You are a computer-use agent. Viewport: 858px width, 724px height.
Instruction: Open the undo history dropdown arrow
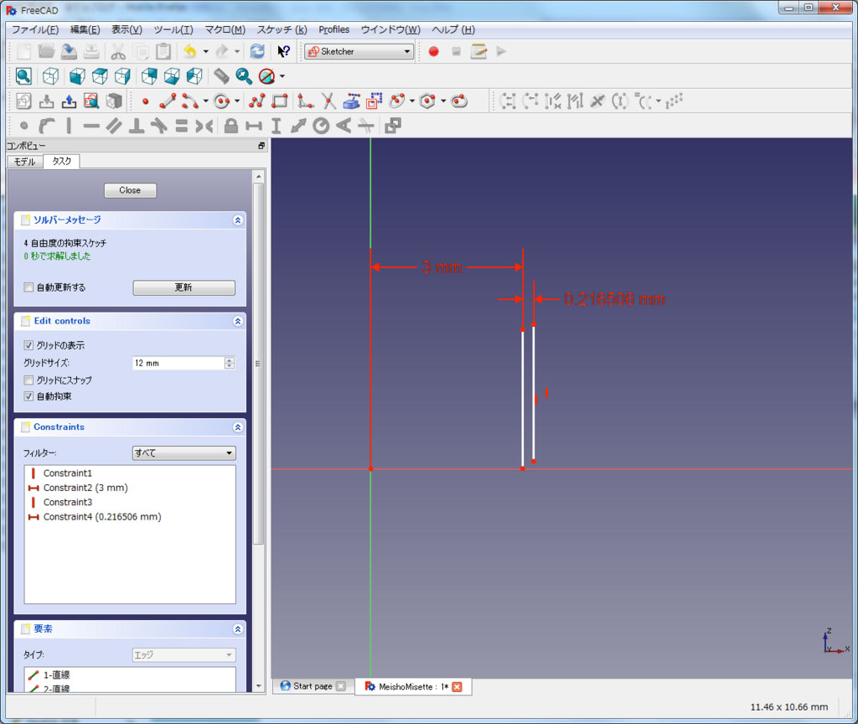(x=206, y=51)
